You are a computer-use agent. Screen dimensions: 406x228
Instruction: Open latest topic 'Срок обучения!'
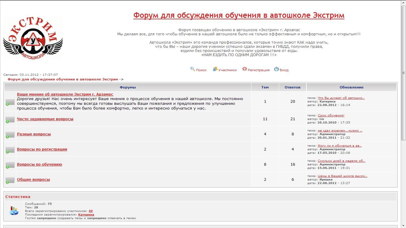coord(331,115)
